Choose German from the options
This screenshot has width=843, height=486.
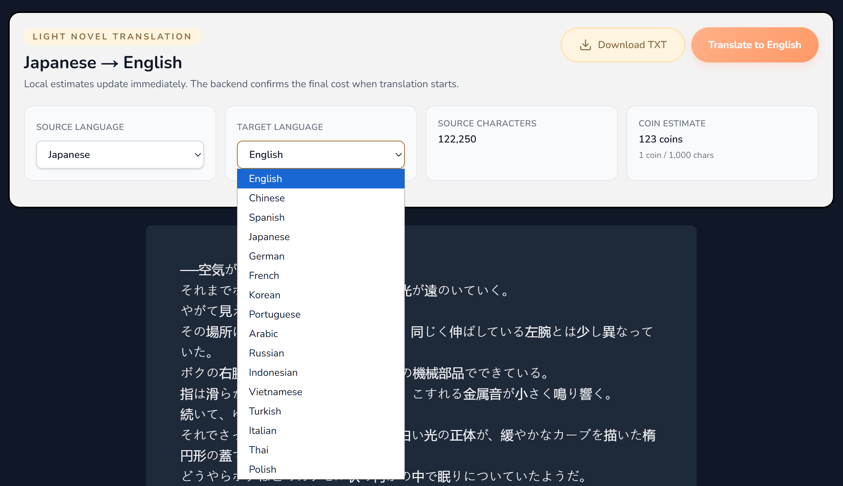click(321, 256)
